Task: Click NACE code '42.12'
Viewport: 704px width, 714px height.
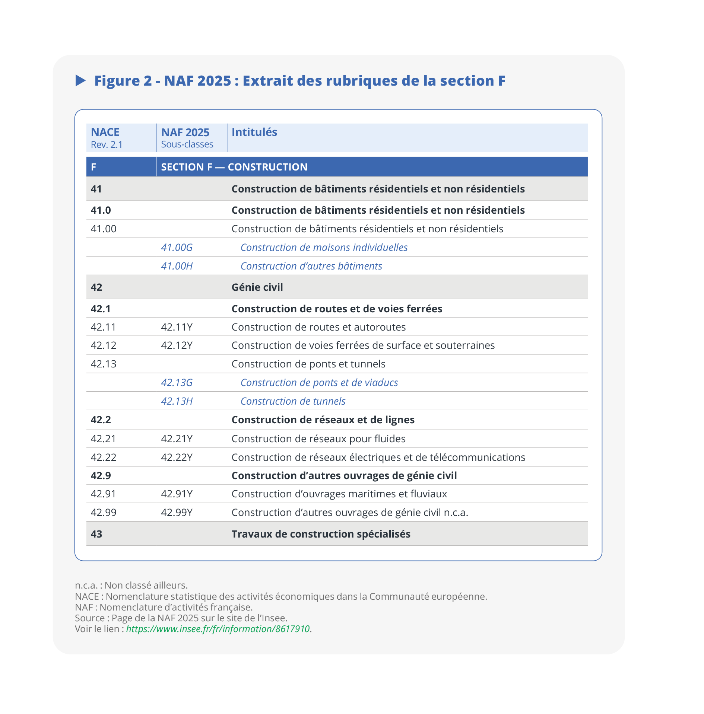Action: click(x=104, y=345)
